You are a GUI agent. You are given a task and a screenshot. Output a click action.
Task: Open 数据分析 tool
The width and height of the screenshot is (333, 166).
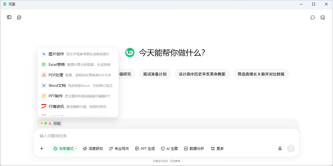coord(194,149)
